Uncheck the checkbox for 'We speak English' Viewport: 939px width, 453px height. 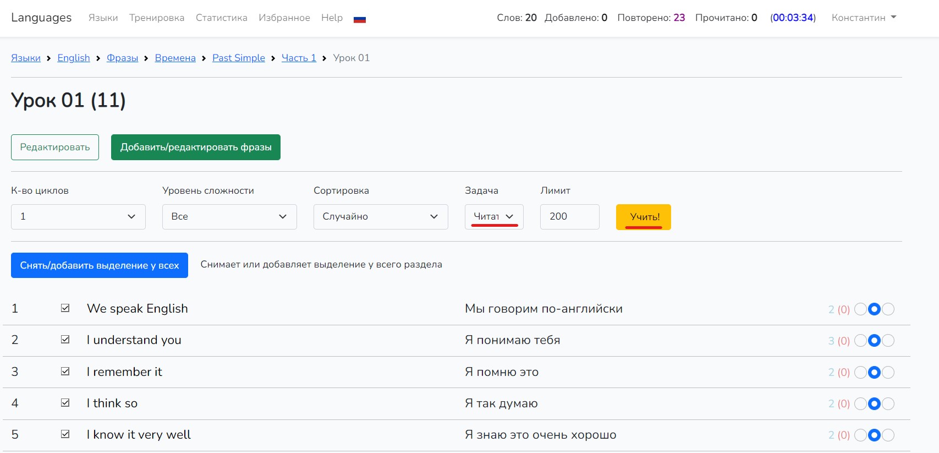point(65,308)
